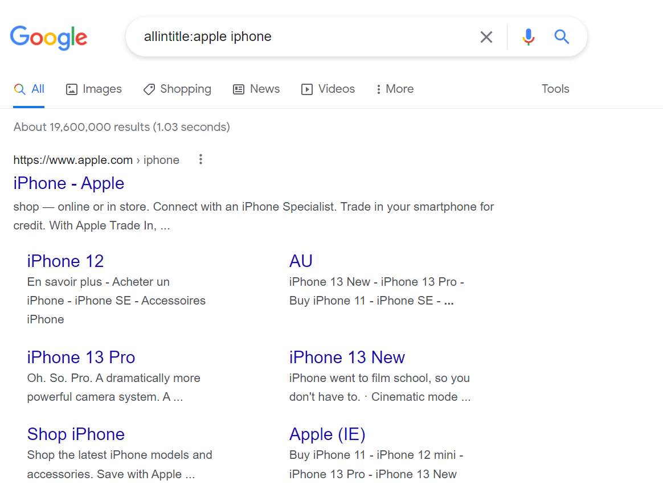Open the AU sitelink
Viewport: 663px width, 493px height.
click(301, 261)
